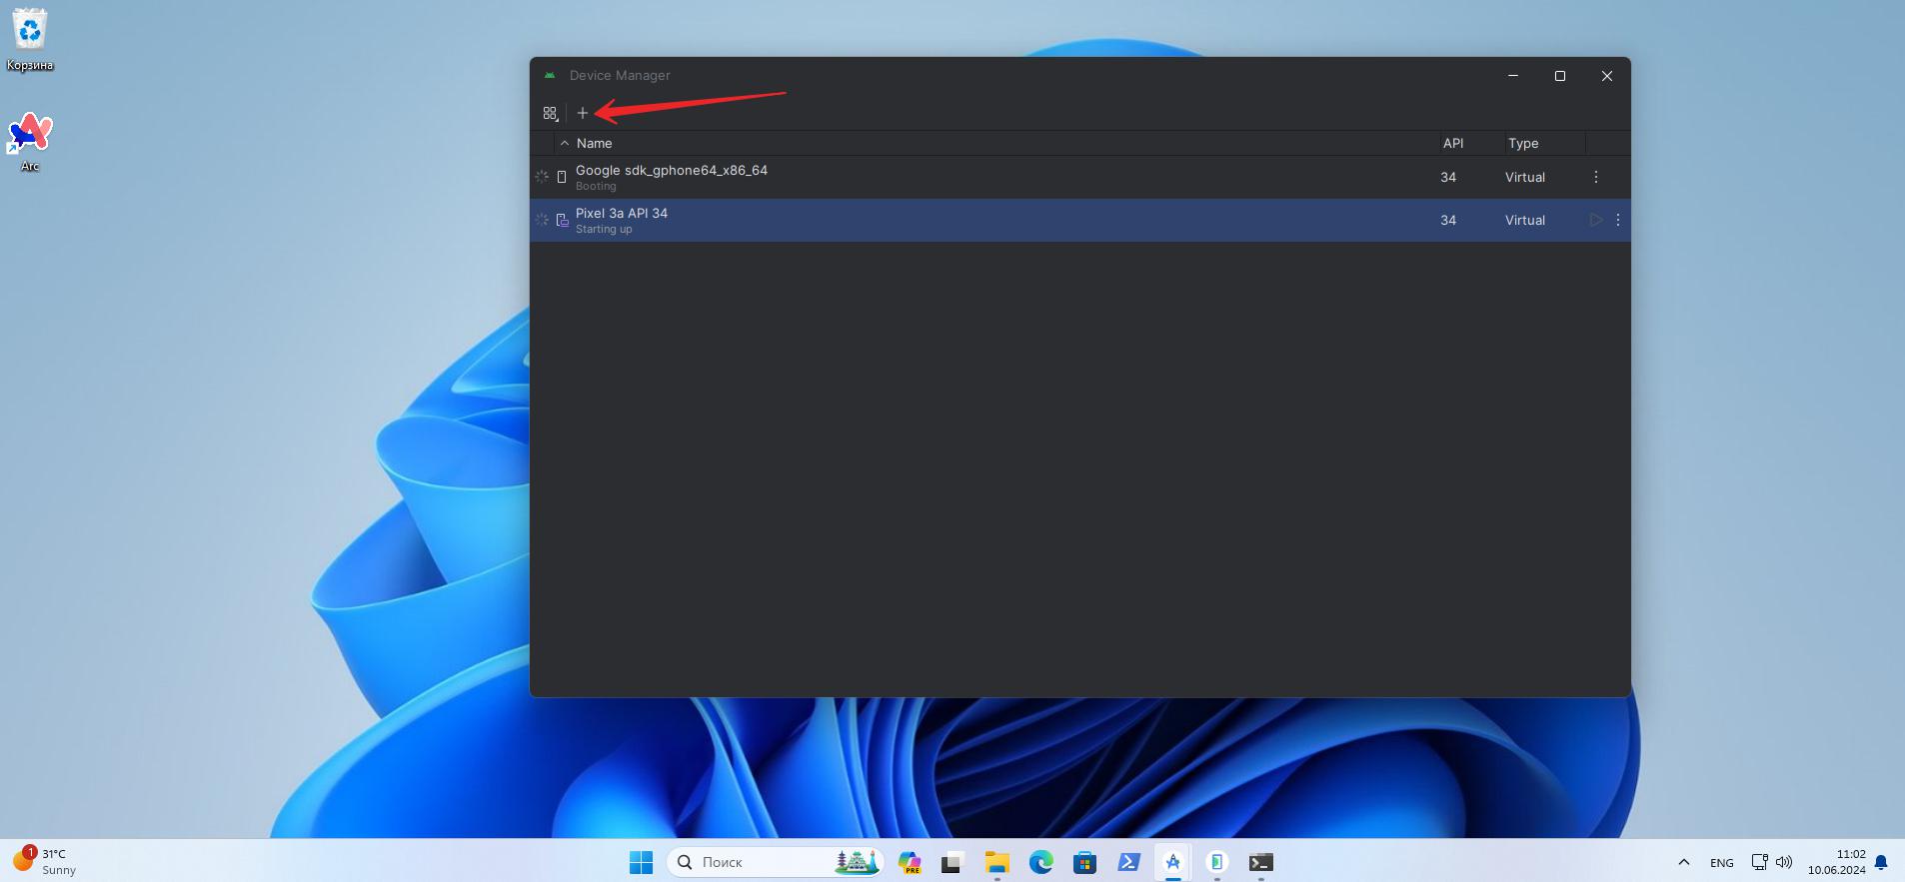Open Microsoft Store from the taskbar
Screen dimensions: 1905x882
[x=1084, y=862]
